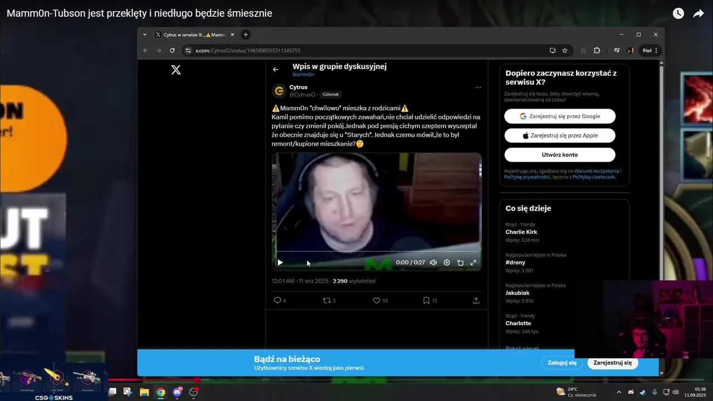The height and width of the screenshot is (401, 713).
Task: Show hidden system tray icons
Action: 618,392
